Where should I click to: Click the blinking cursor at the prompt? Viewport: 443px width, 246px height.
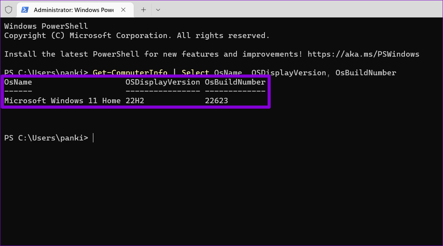[93, 138]
